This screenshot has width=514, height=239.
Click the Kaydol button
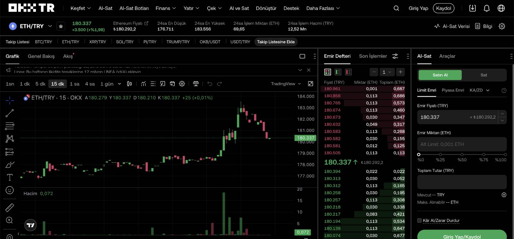click(443, 8)
